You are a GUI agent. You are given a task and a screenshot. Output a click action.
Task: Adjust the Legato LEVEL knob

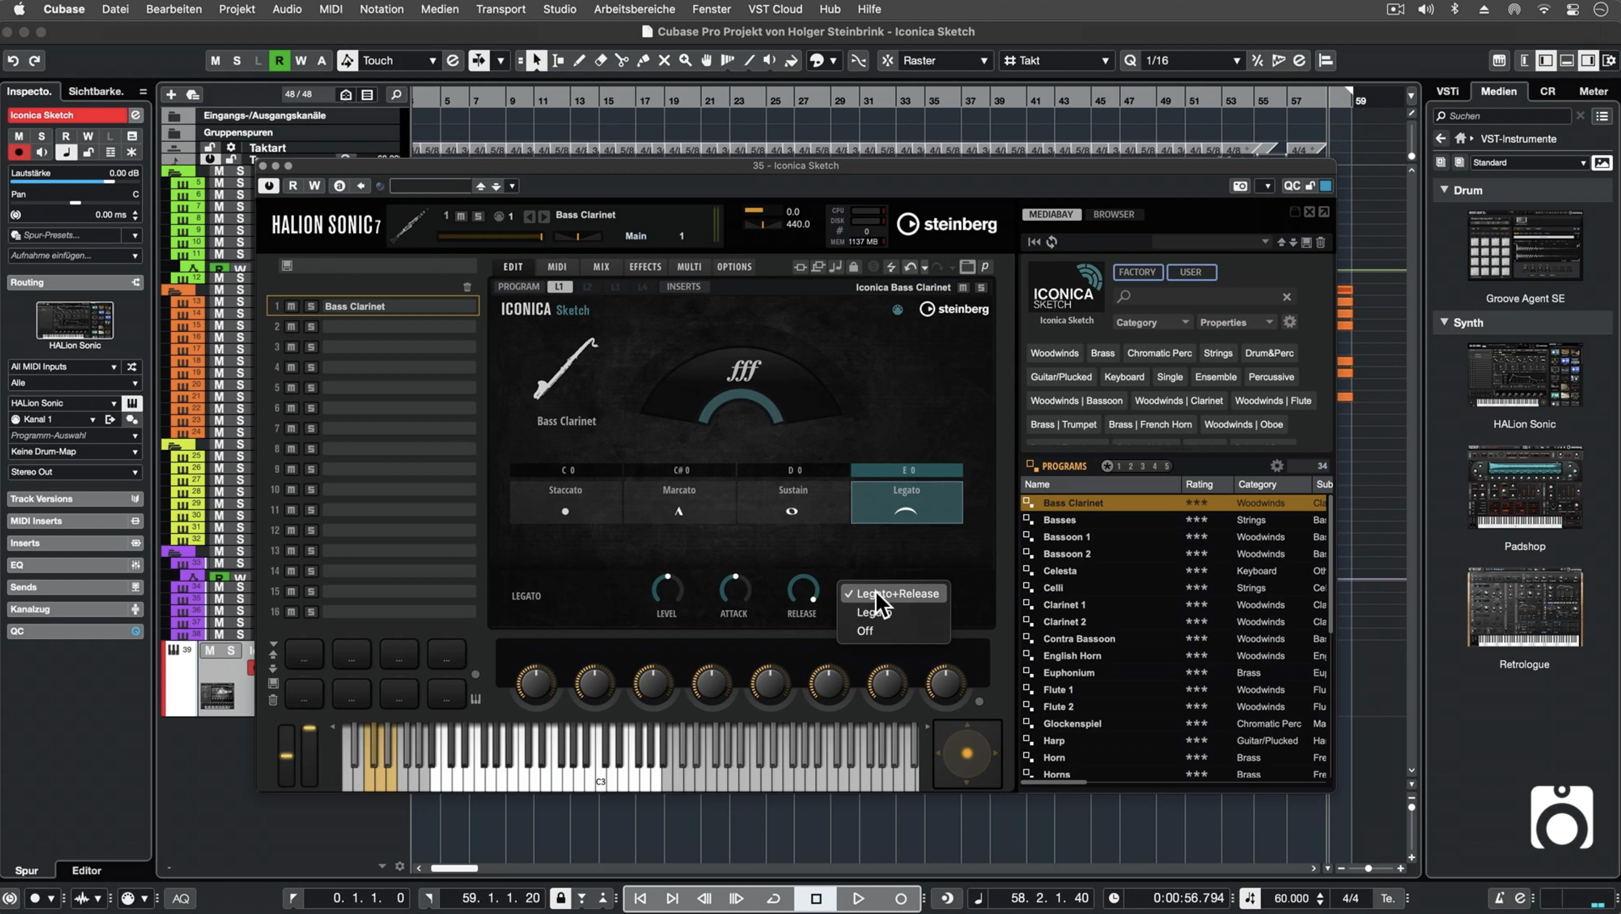666,589
